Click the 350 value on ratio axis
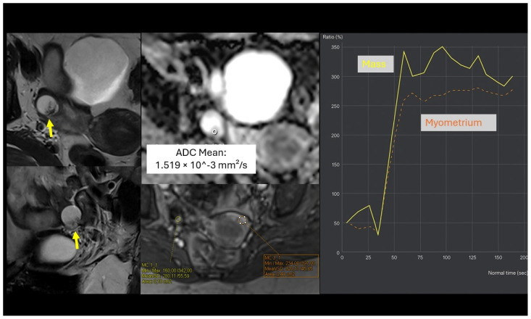 tap(335, 47)
